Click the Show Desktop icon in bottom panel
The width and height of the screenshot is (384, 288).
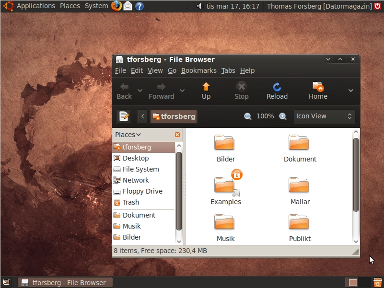point(6,282)
